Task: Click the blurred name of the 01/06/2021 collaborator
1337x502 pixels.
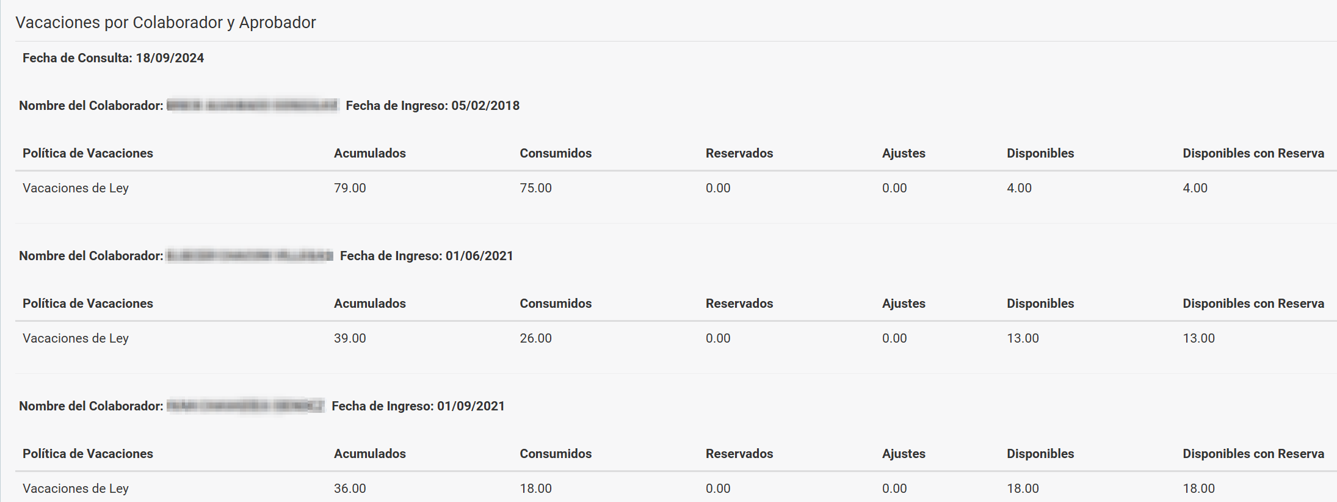Action: coord(250,256)
